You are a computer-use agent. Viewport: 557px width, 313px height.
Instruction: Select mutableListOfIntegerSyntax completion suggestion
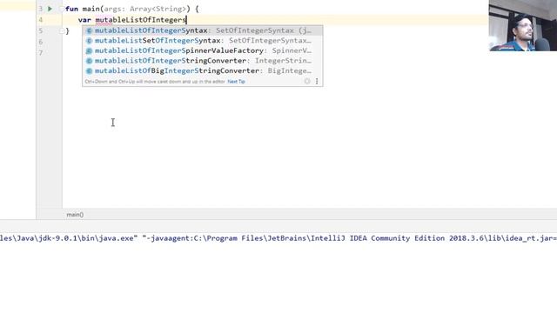pyautogui.click(x=203, y=30)
